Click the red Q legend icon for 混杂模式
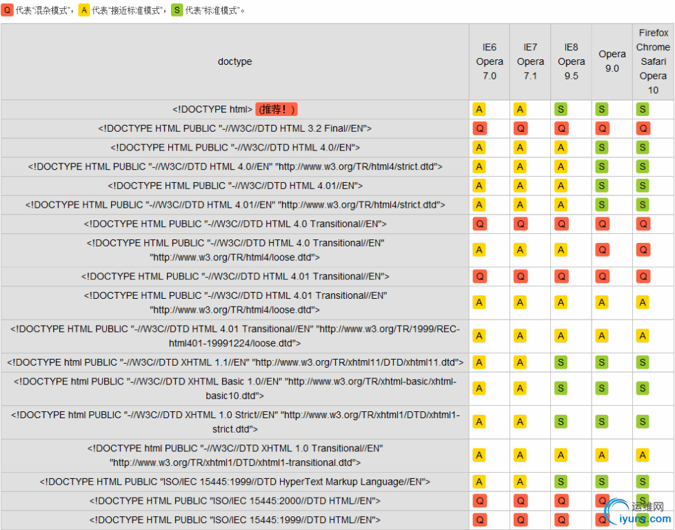The height and width of the screenshot is (530, 675). (7, 10)
